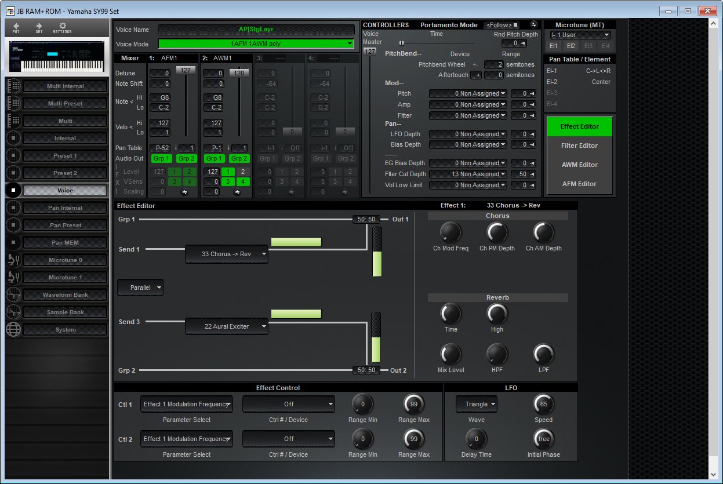Click the SY99 keyboard thumbnail image

coord(57,57)
